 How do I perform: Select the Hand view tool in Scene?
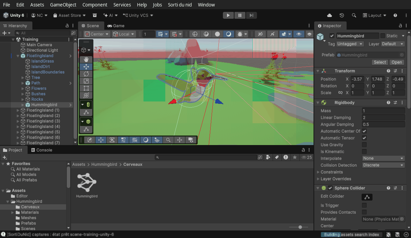[86, 59]
